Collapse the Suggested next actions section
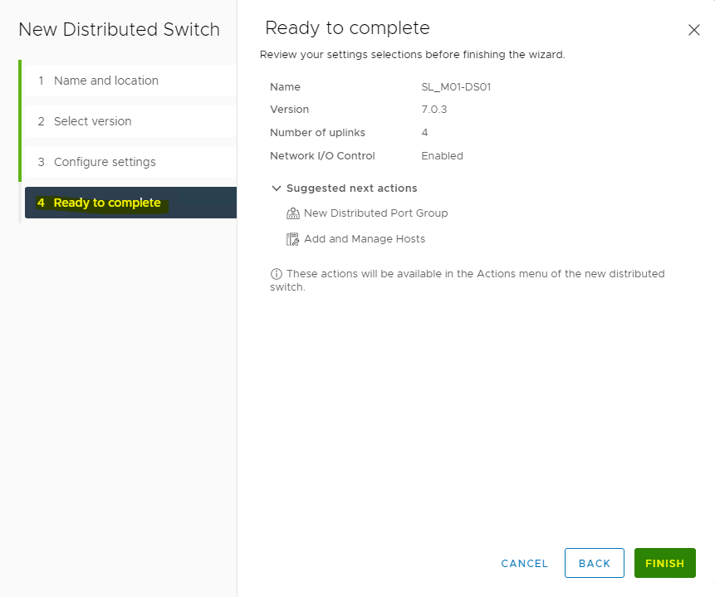 pos(277,188)
